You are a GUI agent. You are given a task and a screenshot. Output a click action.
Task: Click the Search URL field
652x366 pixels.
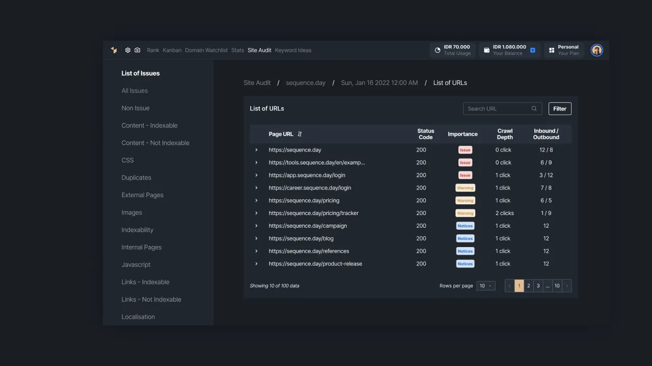pos(503,109)
